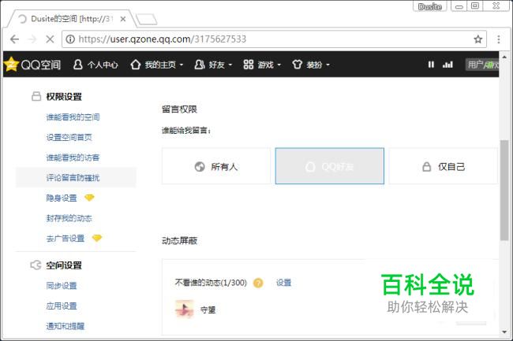
Task: Click the yellow diamond beside 去广告设置
Action: pos(97,238)
